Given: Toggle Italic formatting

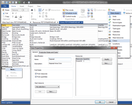Looking at the screenshot, I should pos(16,13).
